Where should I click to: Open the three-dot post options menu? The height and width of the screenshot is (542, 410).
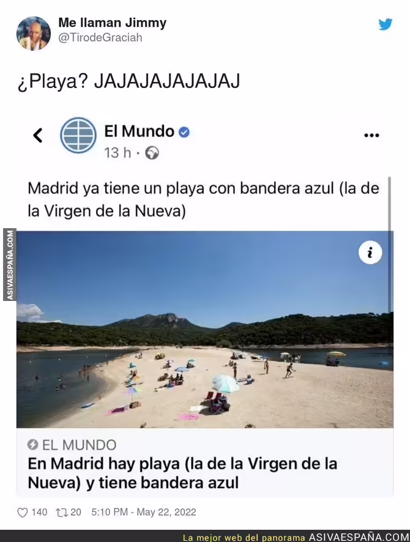coord(371,135)
